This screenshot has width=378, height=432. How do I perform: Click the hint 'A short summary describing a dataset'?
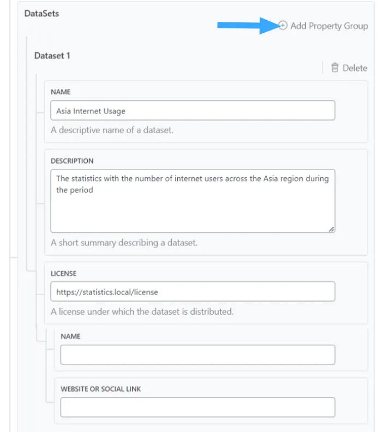coord(124,243)
